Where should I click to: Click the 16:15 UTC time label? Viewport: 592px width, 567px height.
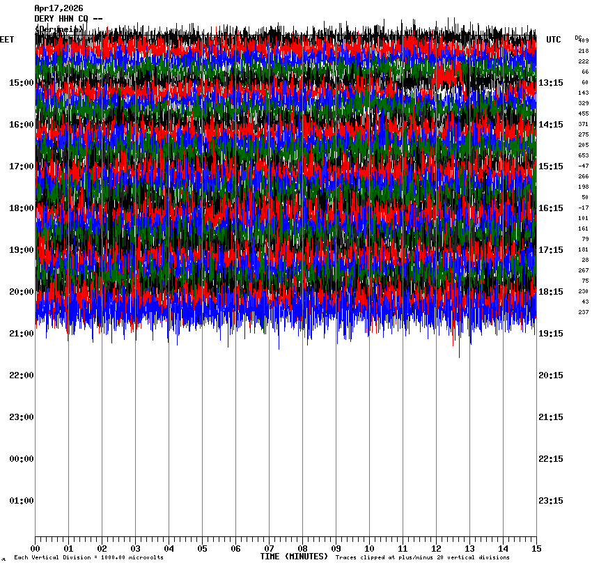pos(550,208)
